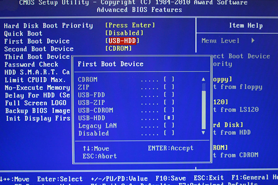Select the Init Display First row
Screen dimensions: 278x185
[38, 118]
